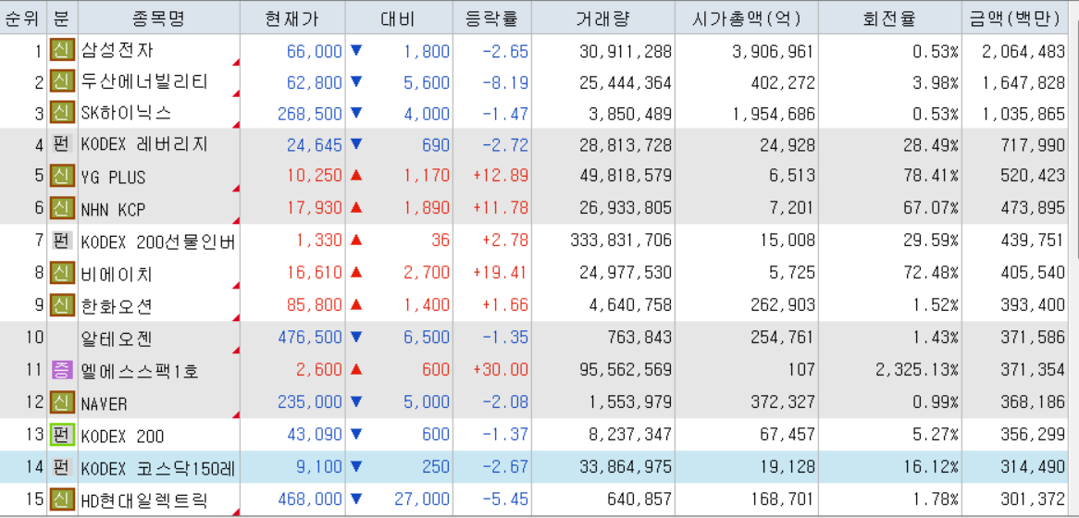The height and width of the screenshot is (518, 1079).
Task: Select the NHN KCP stock name
Action: pos(114,209)
